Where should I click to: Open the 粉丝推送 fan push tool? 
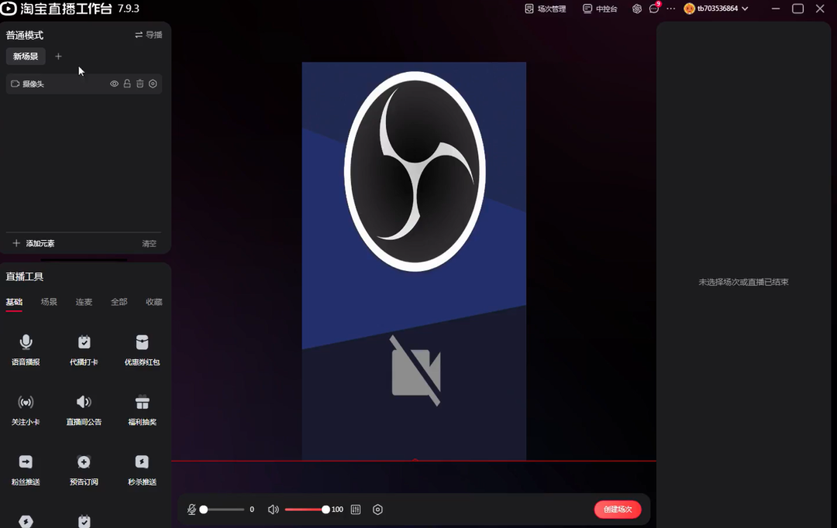(26, 469)
